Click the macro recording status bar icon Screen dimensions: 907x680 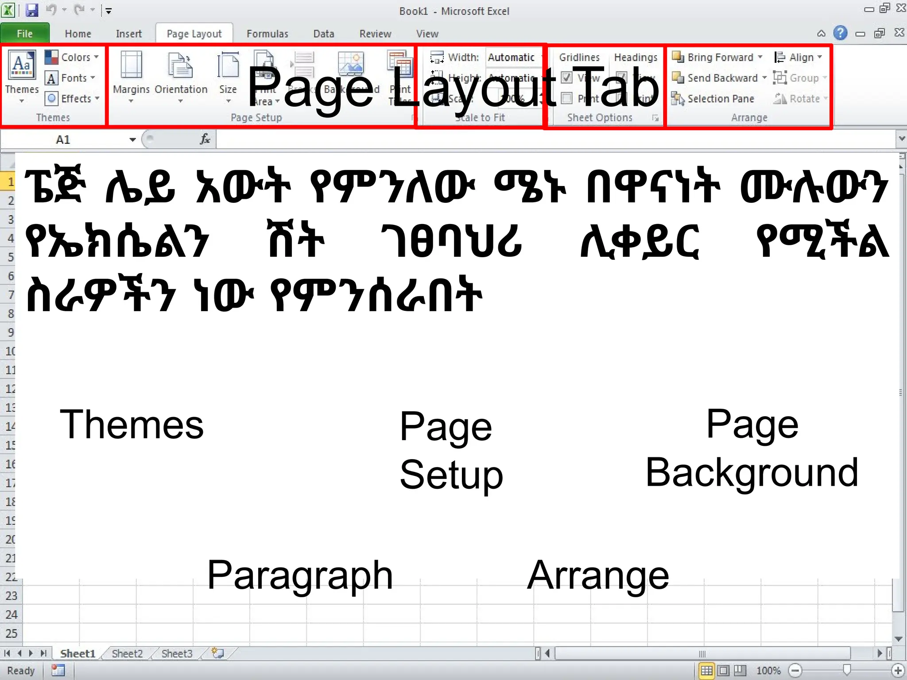pos(58,671)
